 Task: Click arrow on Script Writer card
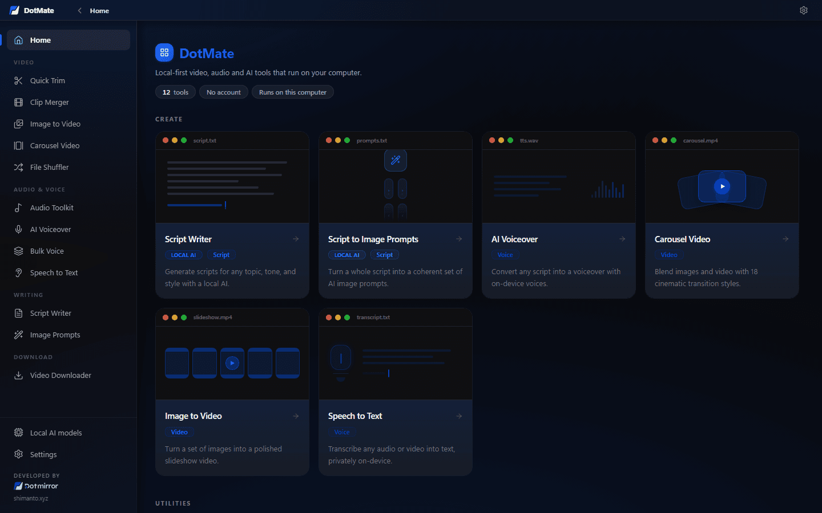(296, 239)
